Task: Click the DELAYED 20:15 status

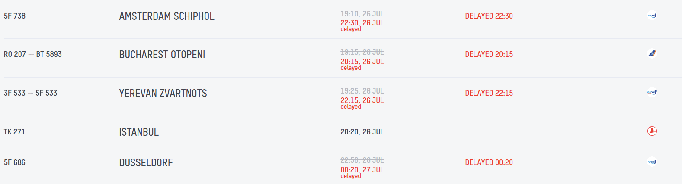Action: [x=489, y=54]
